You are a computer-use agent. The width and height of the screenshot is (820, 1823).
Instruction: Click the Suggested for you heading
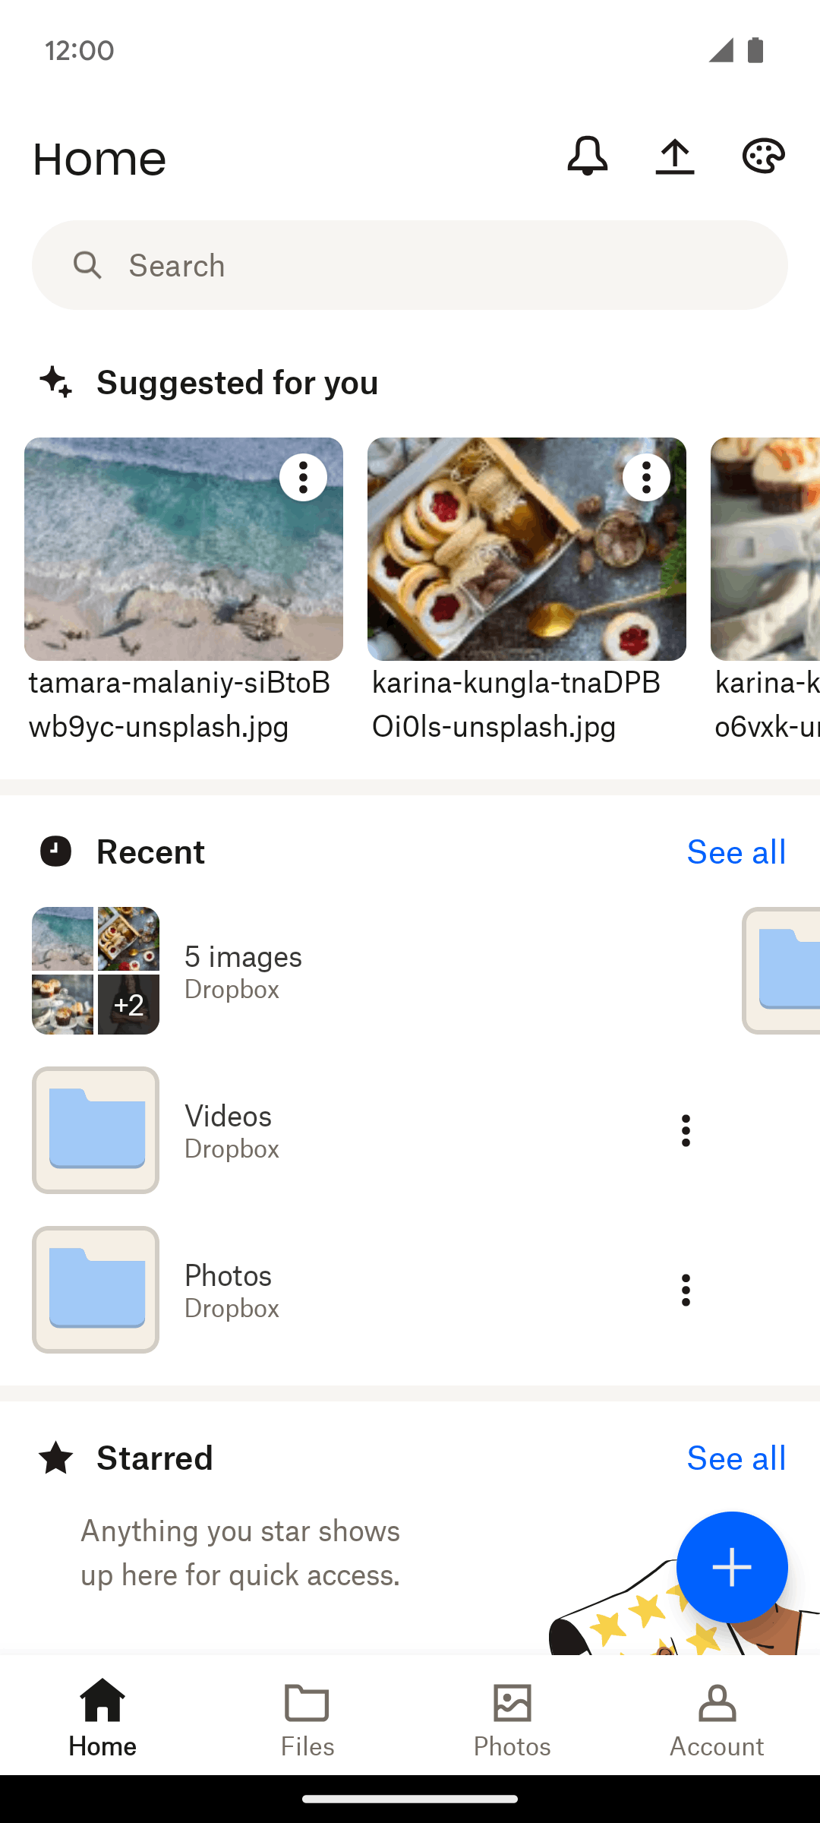coord(237,382)
